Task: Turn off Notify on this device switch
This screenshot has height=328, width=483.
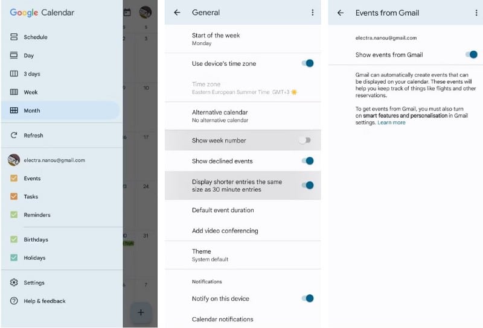Action: tap(307, 298)
